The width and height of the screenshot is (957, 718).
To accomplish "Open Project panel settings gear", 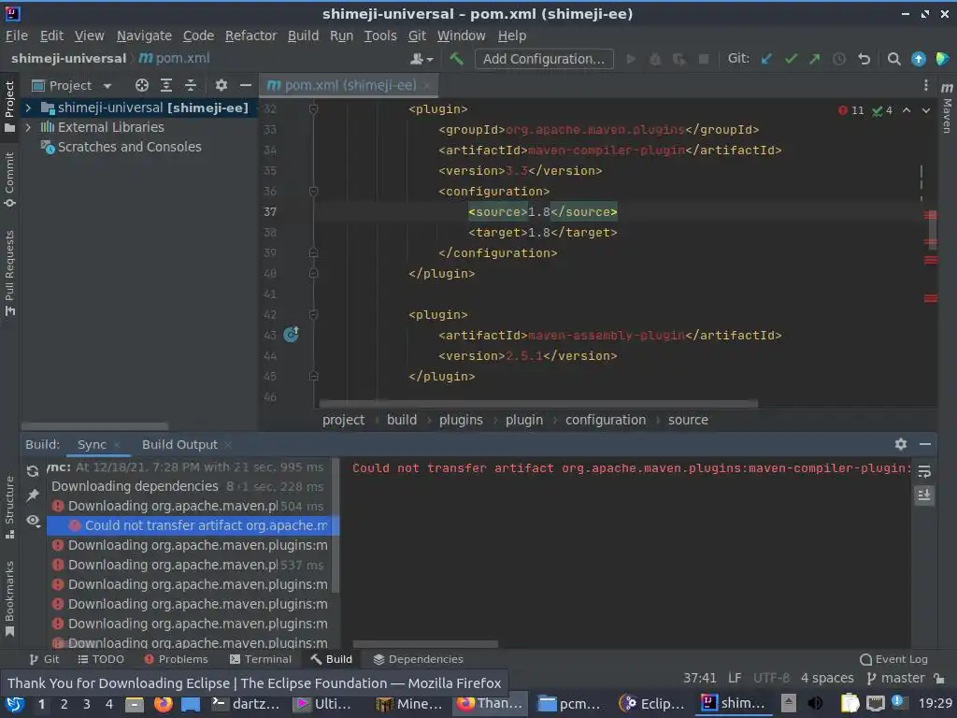I will click(221, 85).
